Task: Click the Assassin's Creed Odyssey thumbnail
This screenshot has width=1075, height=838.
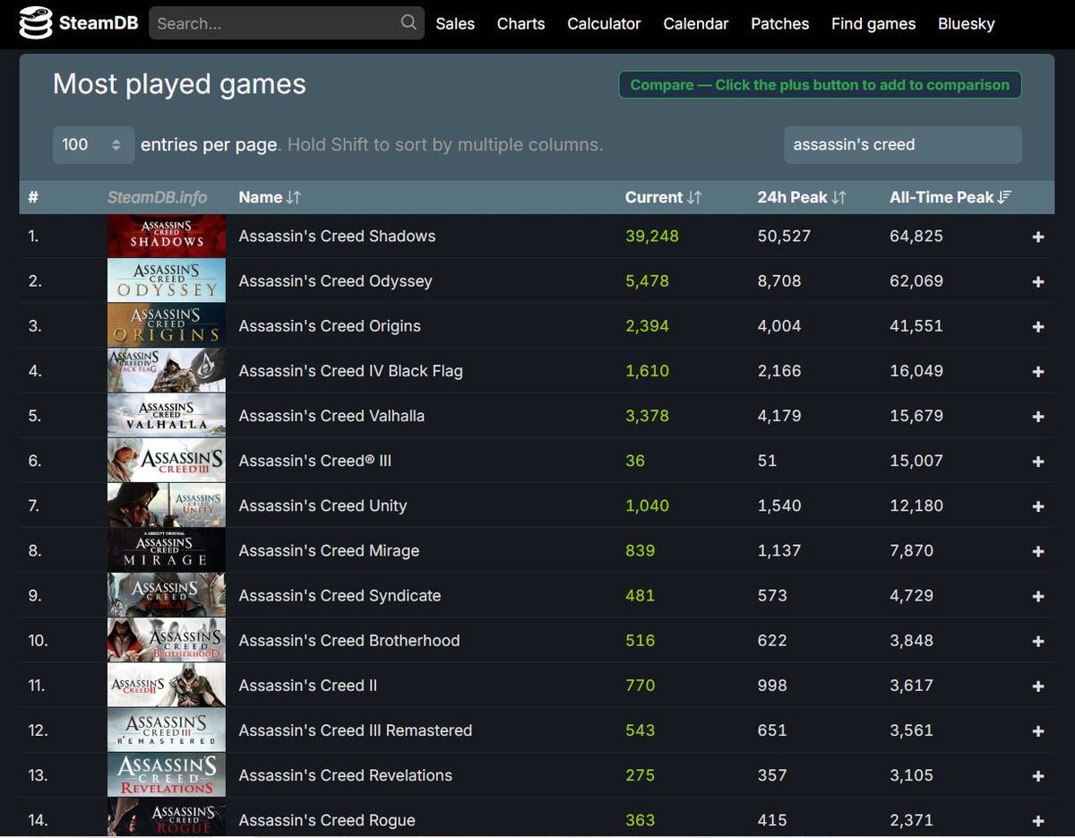Action: click(167, 281)
